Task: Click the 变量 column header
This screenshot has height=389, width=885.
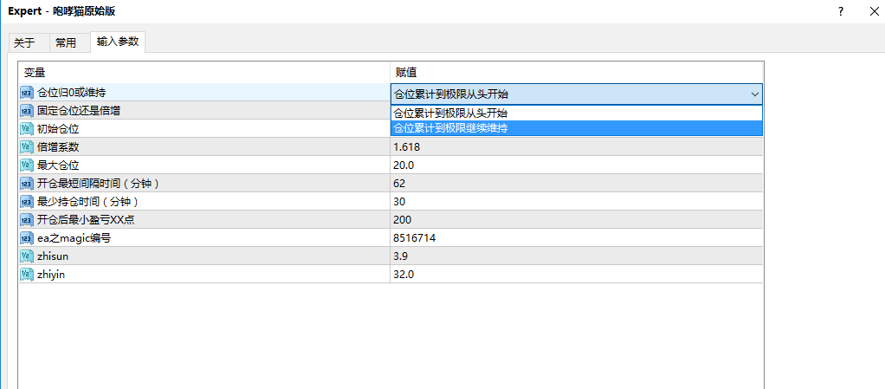Action: [x=204, y=72]
